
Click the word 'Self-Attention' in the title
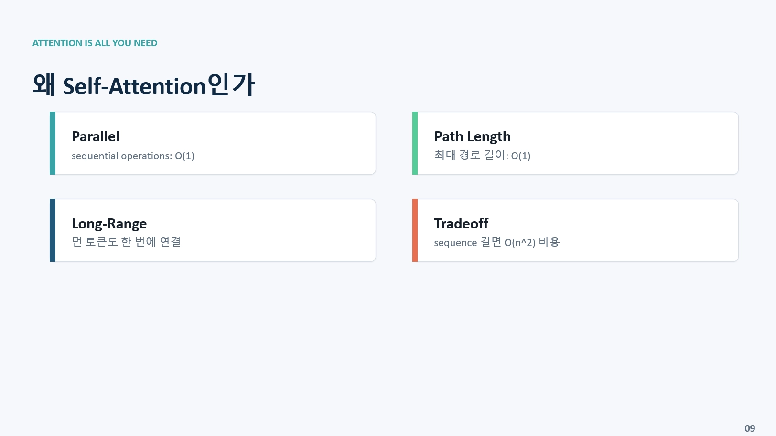pos(134,86)
